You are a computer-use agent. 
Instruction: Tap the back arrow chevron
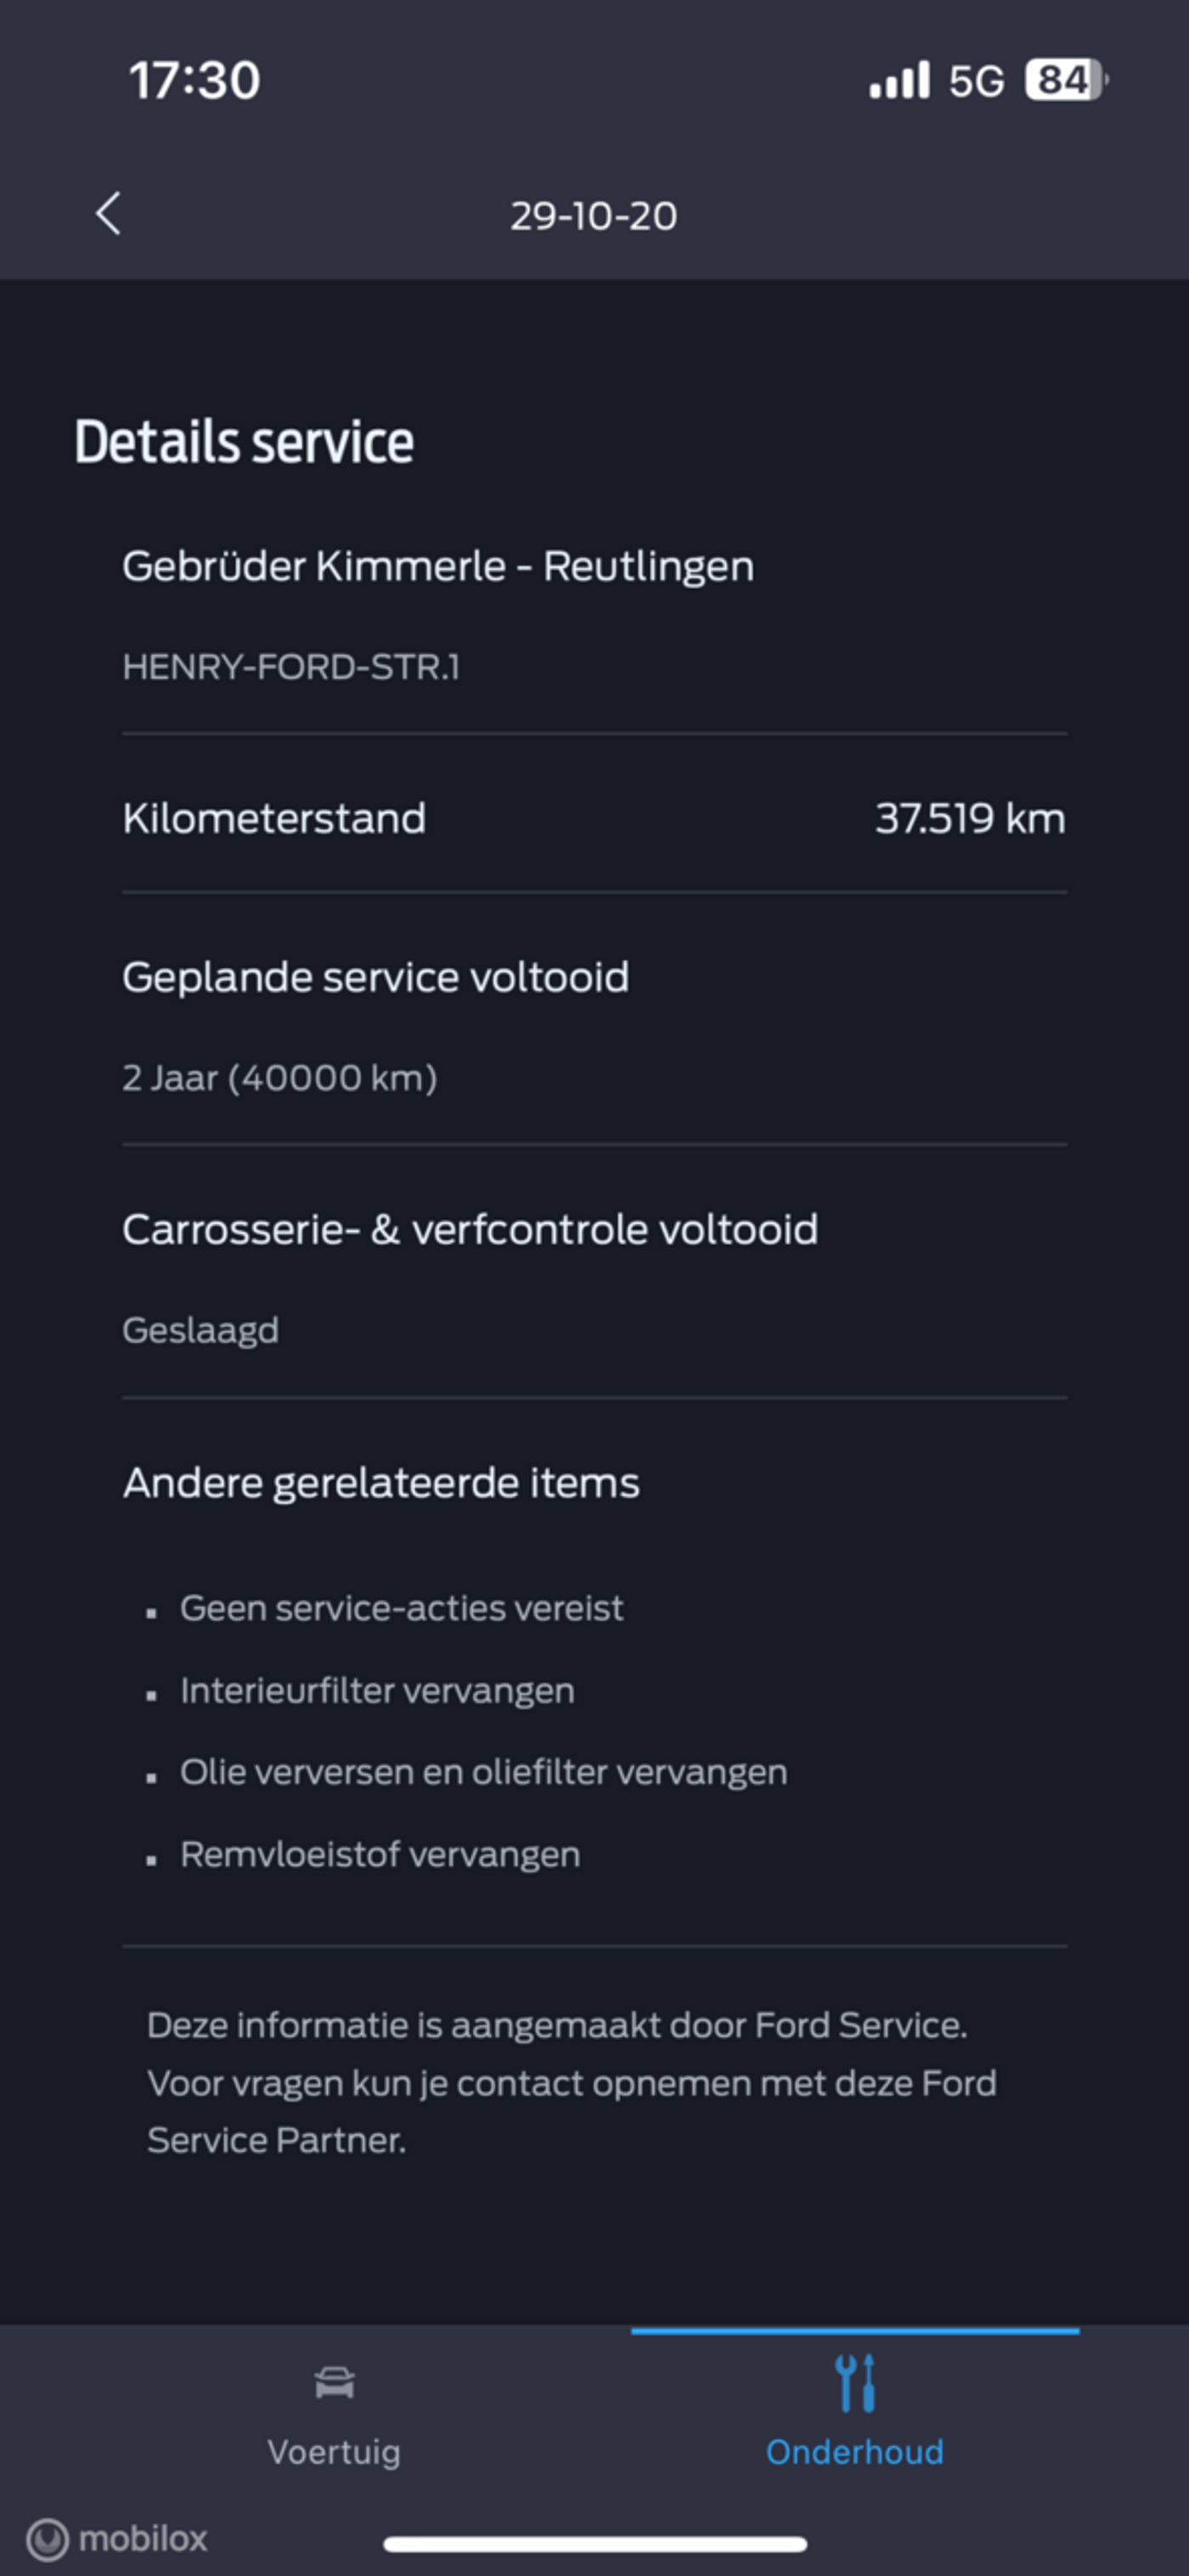tap(108, 214)
